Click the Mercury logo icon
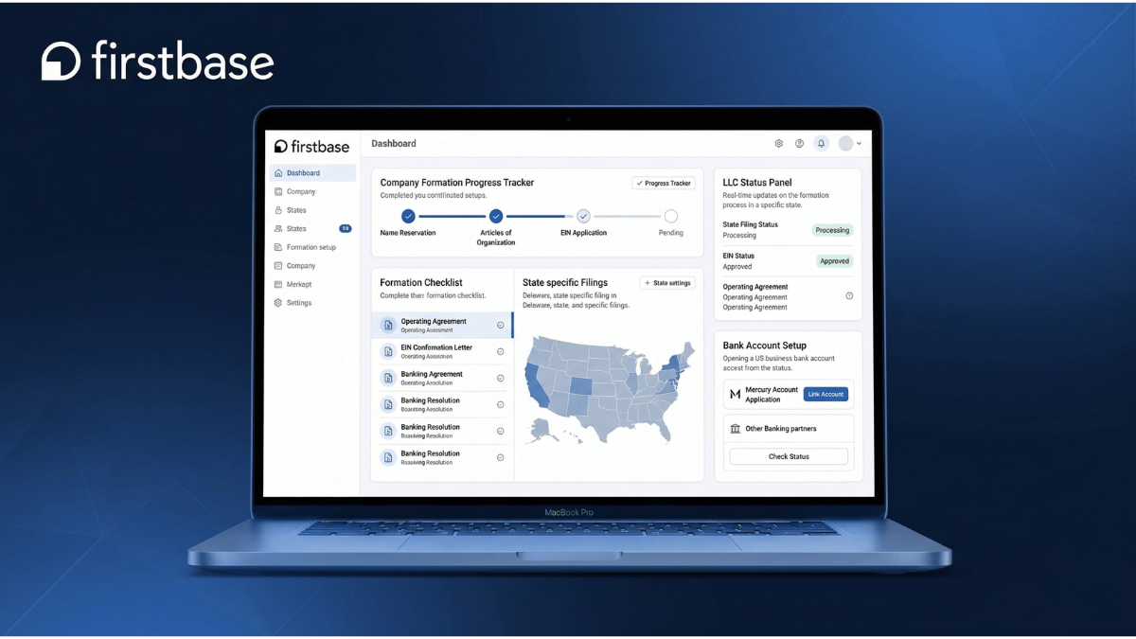The width and height of the screenshot is (1136, 639). tap(735, 394)
